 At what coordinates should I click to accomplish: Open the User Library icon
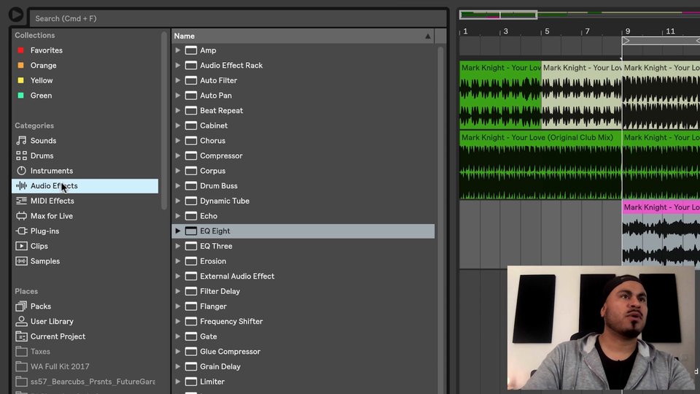tap(21, 321)
